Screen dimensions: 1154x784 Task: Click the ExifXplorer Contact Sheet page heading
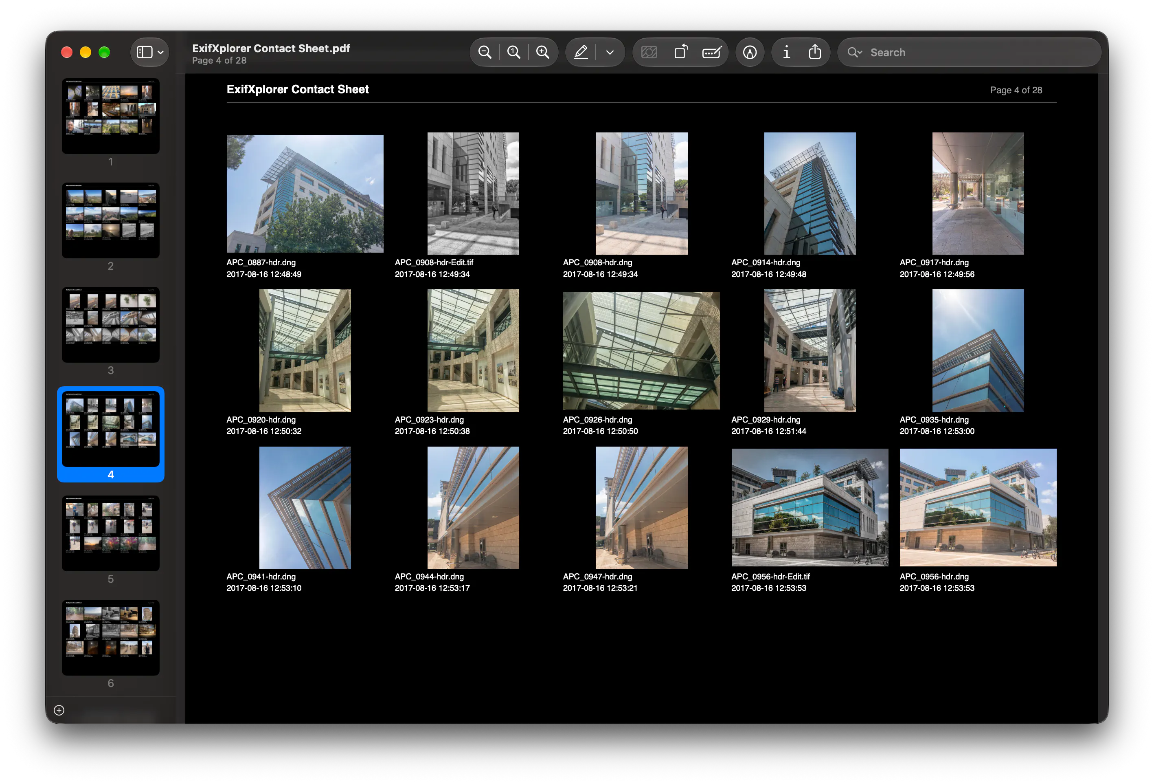point(297,89)
